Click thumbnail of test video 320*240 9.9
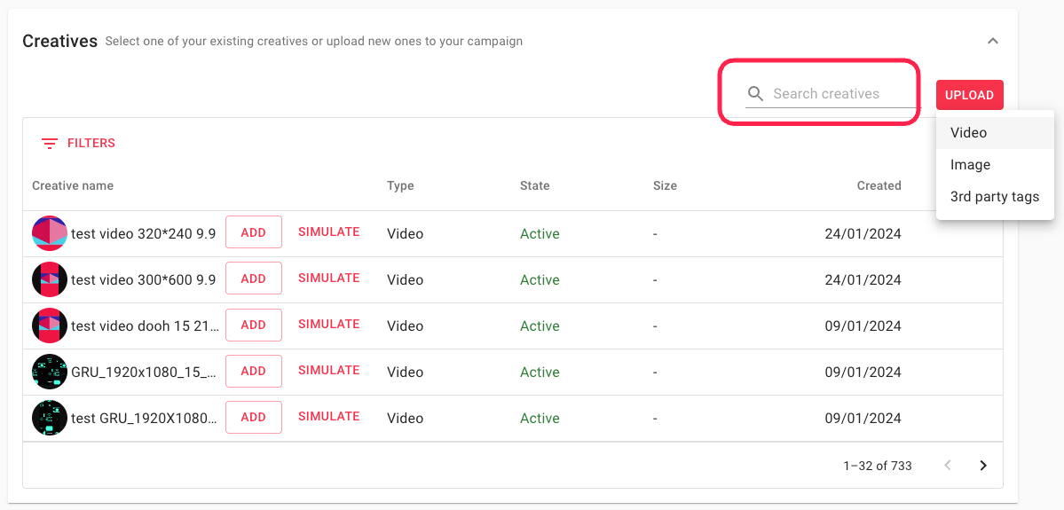Screen dimensions: 1064x510 [50, 233]
